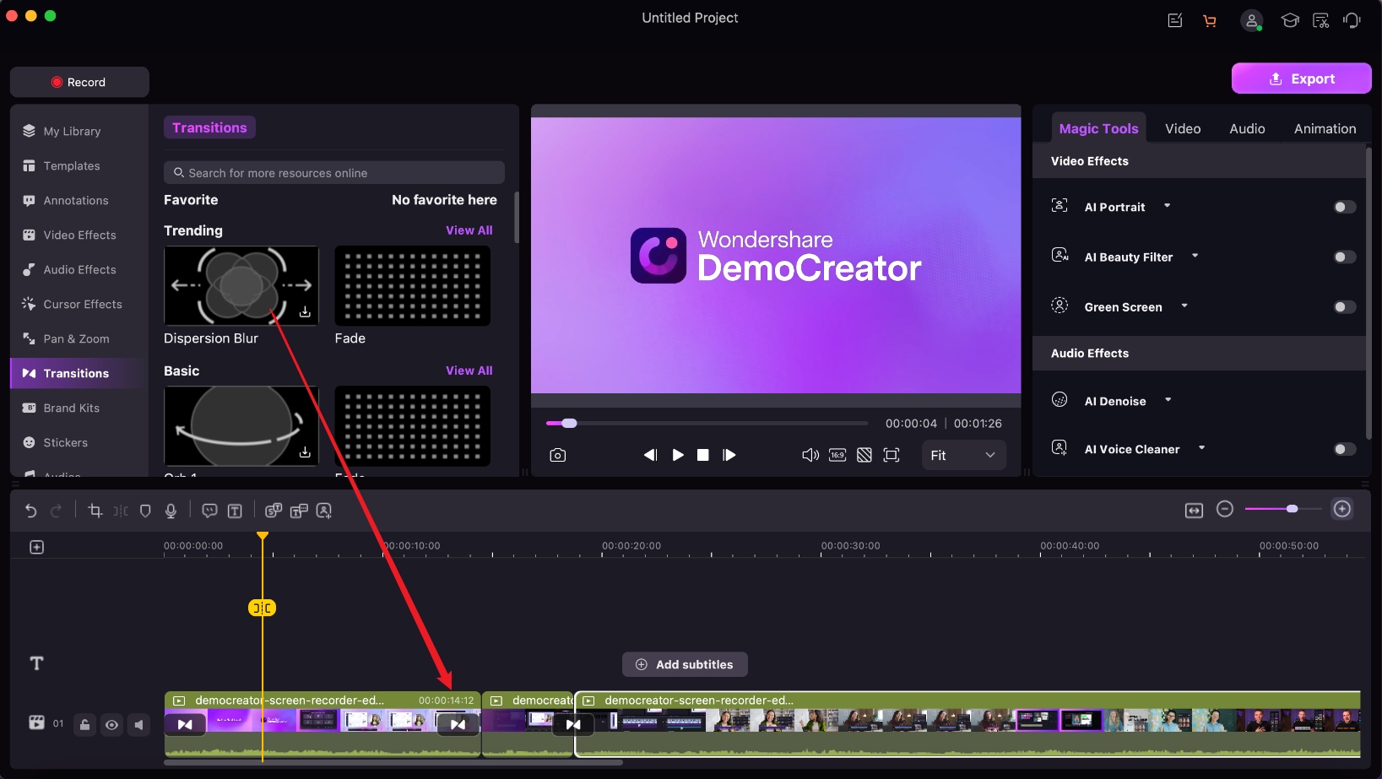Start voiceover with the microphone icon
Viewport: 1382px width, 779px height.
click(x=171, y=511)
